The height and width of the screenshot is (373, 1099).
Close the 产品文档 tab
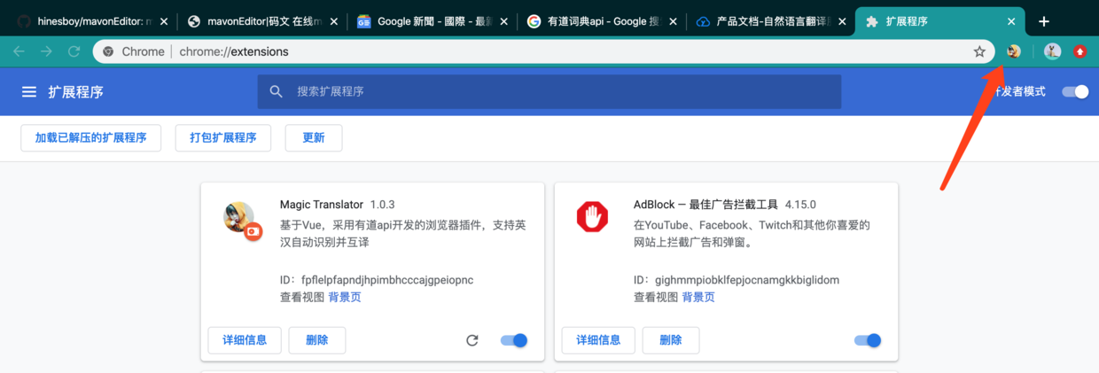pyautogui.click(x=842, y=21)
